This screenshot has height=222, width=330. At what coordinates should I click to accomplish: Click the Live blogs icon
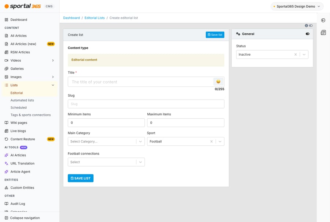coord(6,131)
